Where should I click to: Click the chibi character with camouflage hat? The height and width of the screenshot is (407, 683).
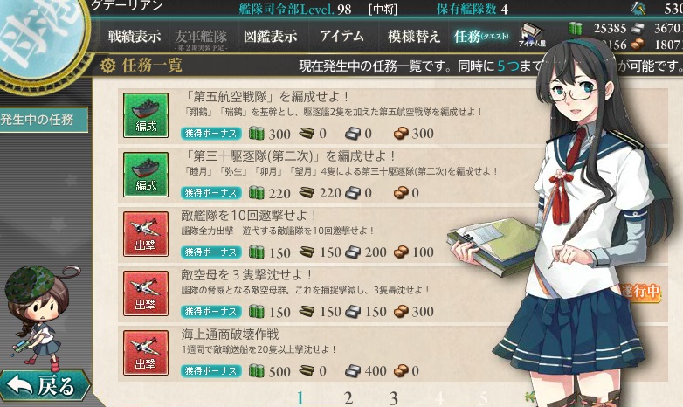pos(38,315)
